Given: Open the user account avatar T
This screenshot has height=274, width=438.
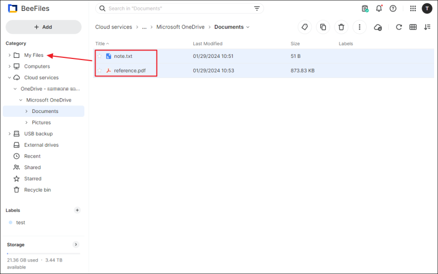Looking at the screenshot, I should click(427, 9).
